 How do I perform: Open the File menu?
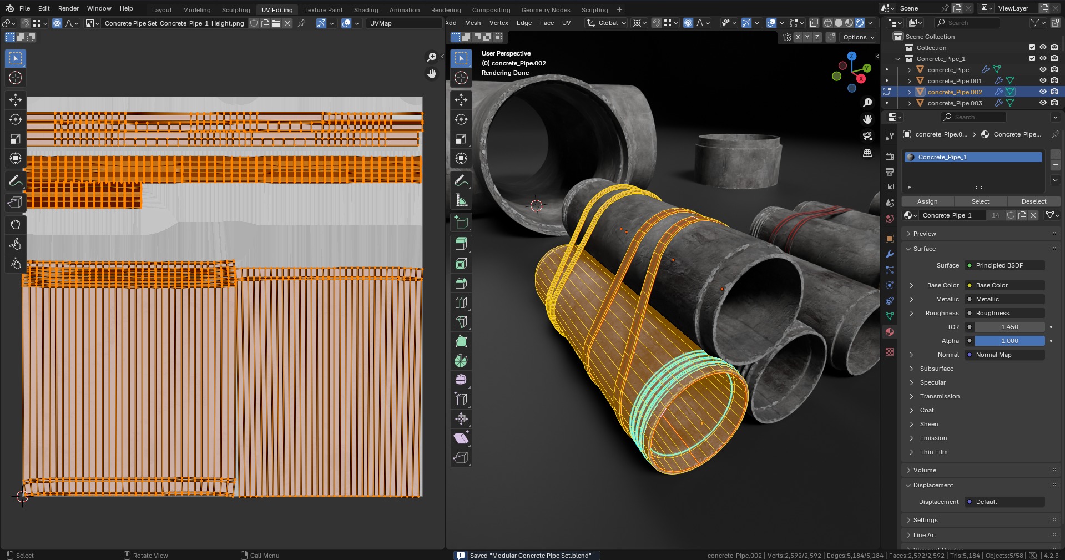tap(25, 8)
